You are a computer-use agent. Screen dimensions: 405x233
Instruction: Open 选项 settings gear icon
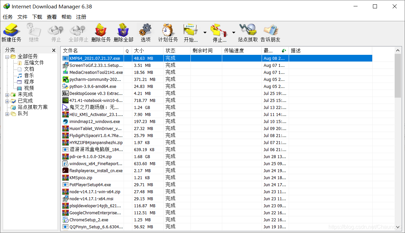click(145, 30)
